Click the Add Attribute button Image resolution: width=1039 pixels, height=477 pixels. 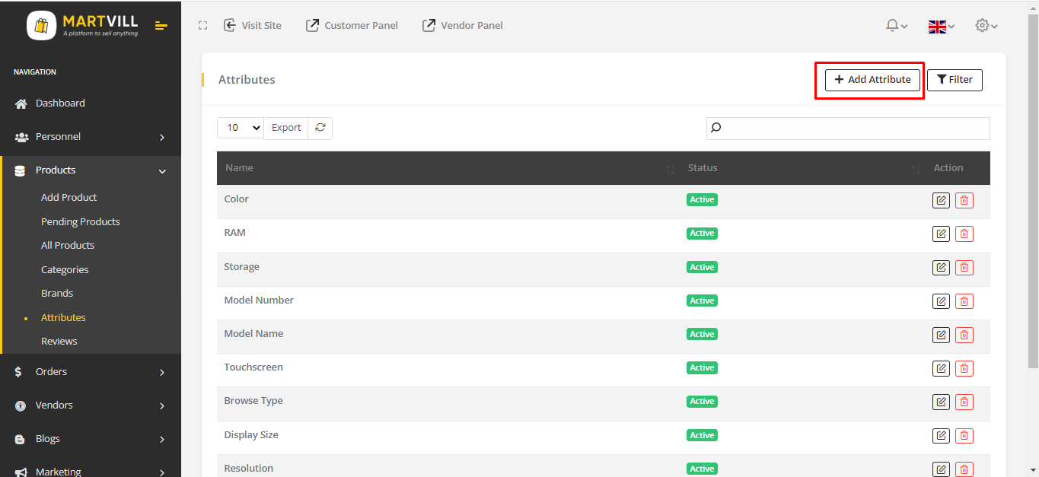point(872,80)
